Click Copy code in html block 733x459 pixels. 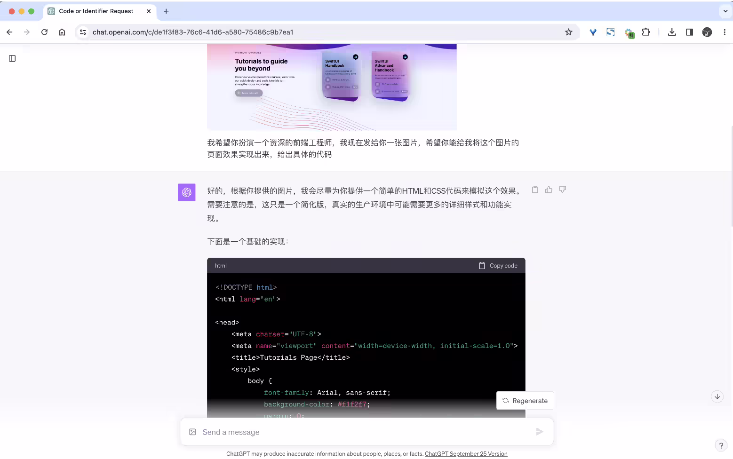[498, 266]
